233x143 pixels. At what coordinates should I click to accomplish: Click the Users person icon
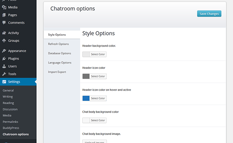tap(4, 66)
